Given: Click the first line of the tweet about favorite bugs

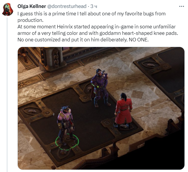Looking at the screenshot, I should 91,14.
